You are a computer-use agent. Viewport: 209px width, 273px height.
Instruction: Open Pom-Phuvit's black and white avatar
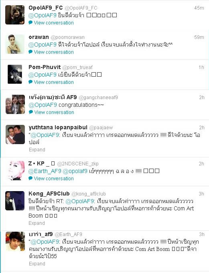pyautogui.click(x=15, y=74)
